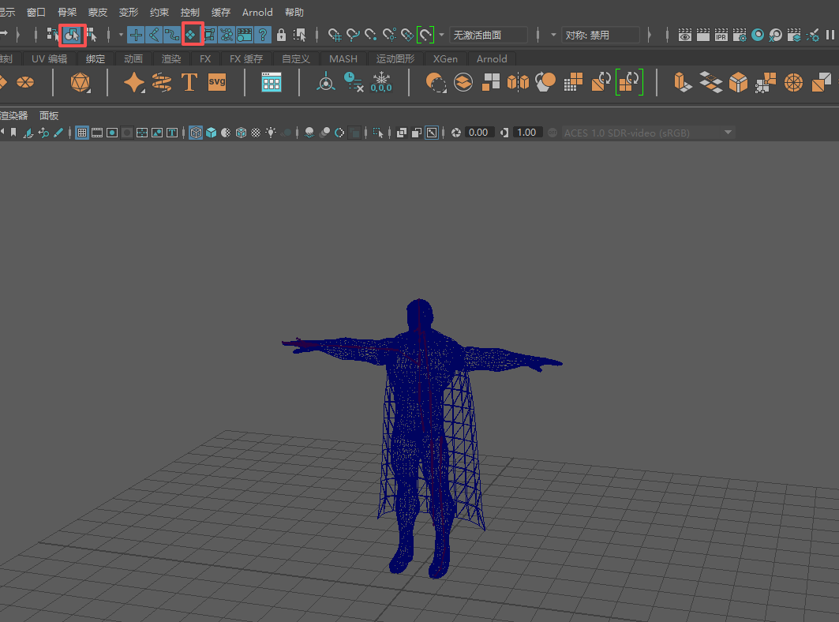
Task: Click the gamma value field 1.00
Action: click(x=526, y=133)
